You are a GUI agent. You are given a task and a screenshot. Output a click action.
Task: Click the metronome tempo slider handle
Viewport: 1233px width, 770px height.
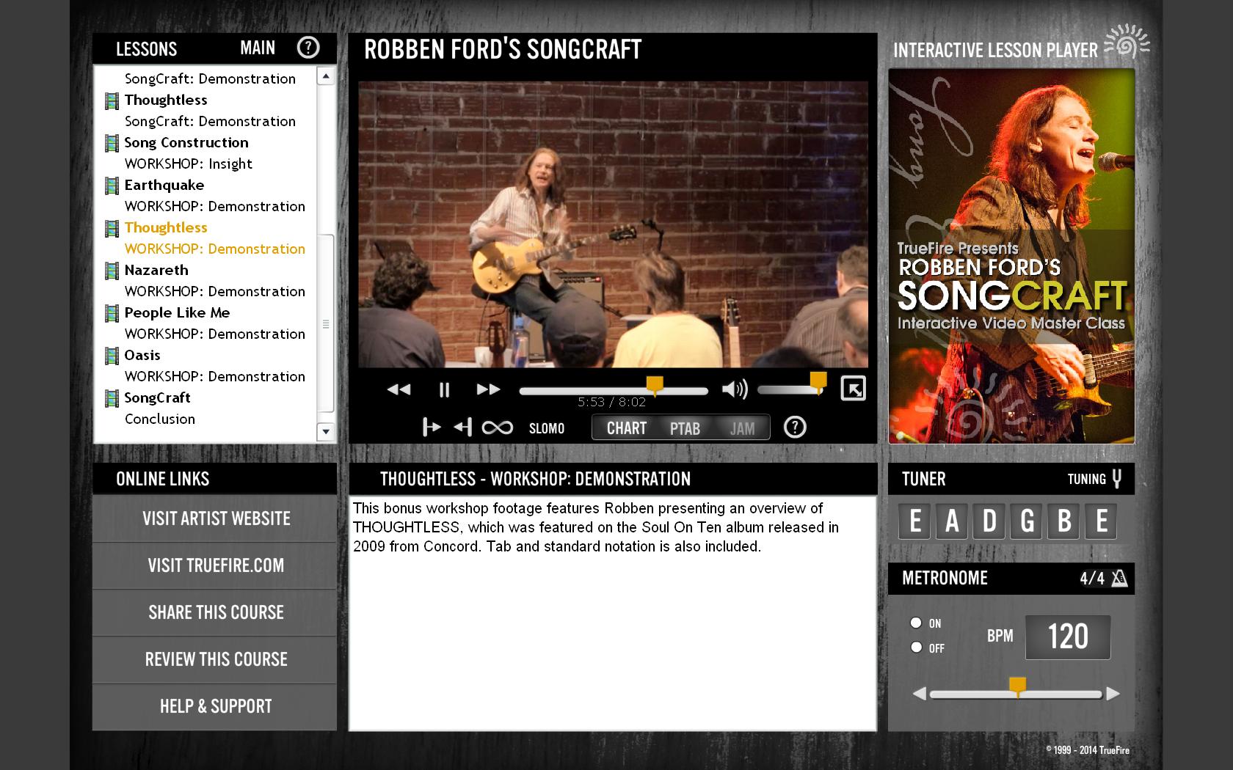[x=1017, y=686]
